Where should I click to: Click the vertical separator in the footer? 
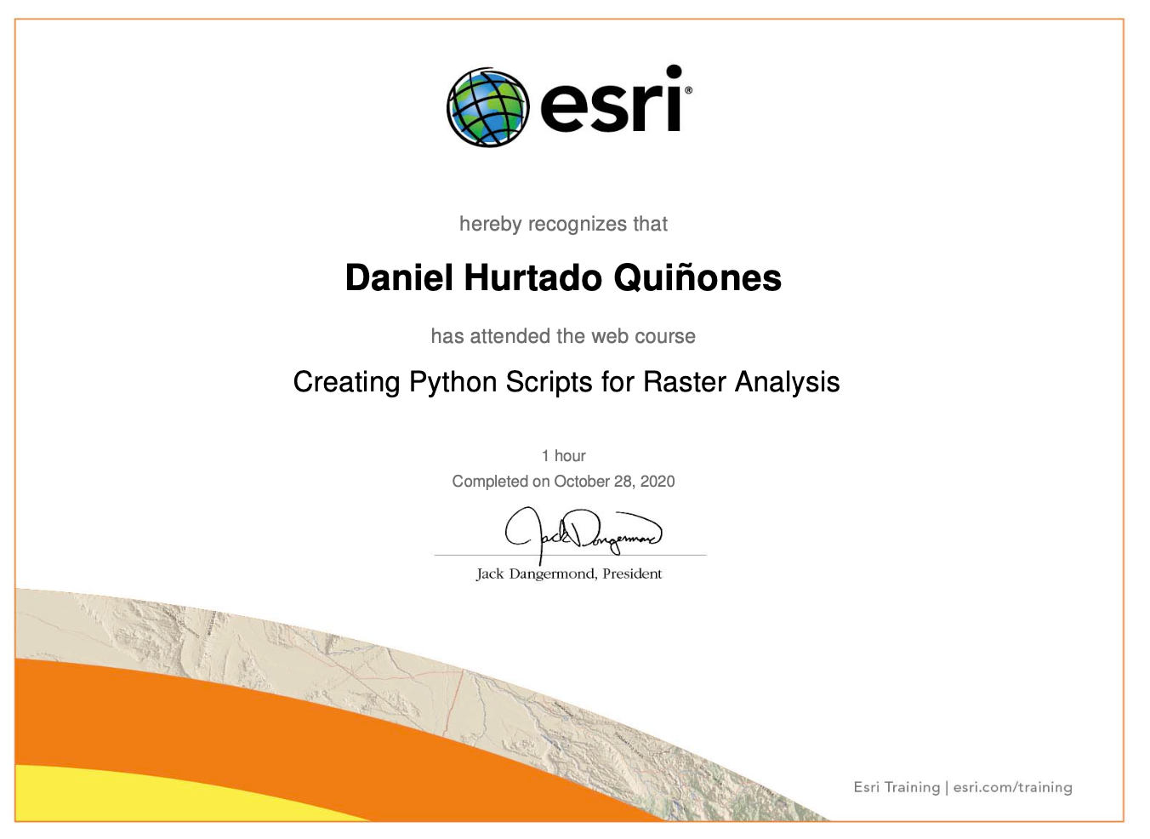point(947,787)
